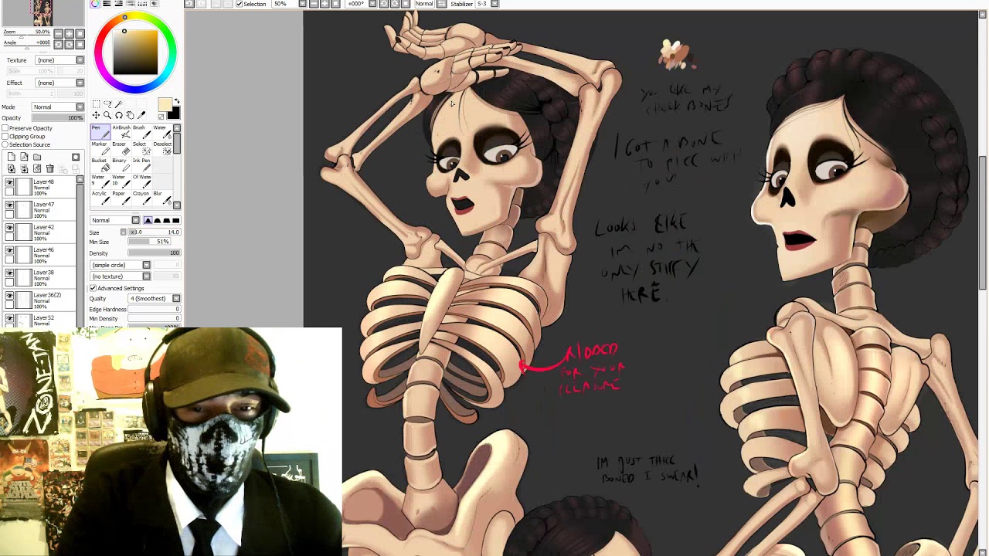
Task: Swap foreground and background colors
Action: [x=177, y=100]
